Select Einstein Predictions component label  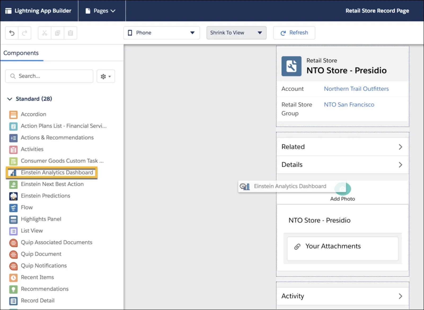[46, 196]
